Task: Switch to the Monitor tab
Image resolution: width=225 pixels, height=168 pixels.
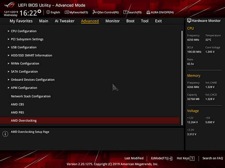Action: [112, 21]
